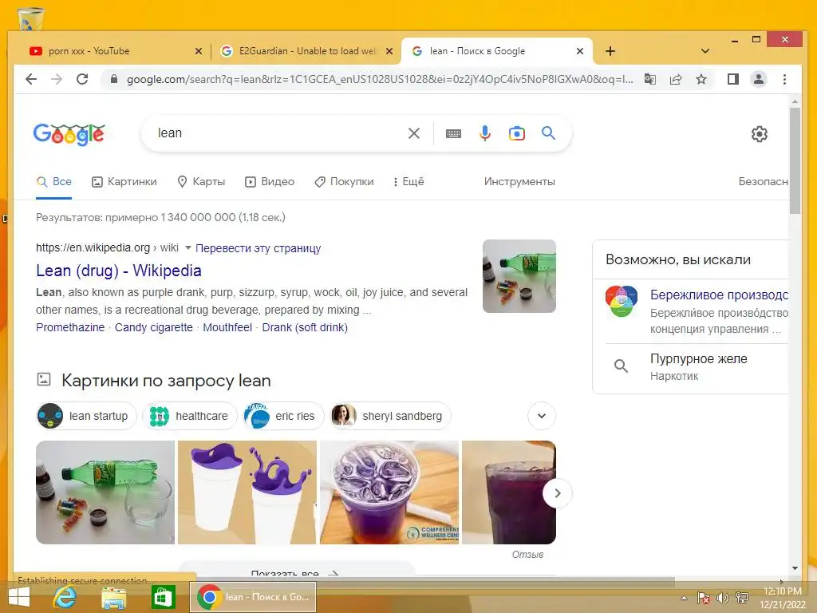817x613 pixels.
Task: Click Перевести эту страницу link
Action: [258, 248]
